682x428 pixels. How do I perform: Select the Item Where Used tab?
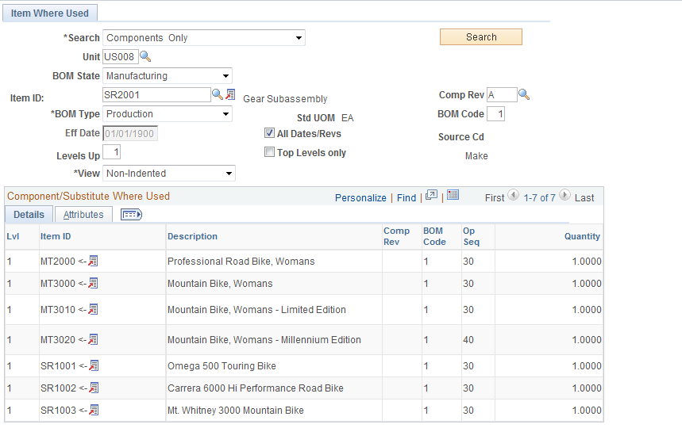click(x=49, y=13)
